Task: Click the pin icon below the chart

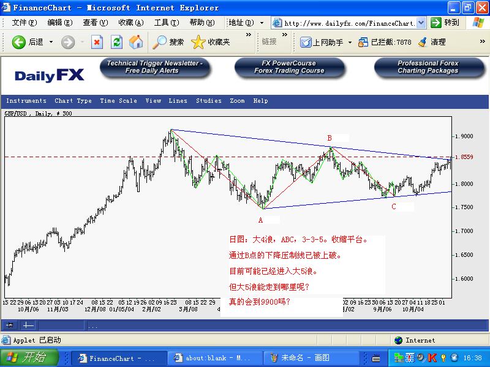Action: (x=10, y=325)
